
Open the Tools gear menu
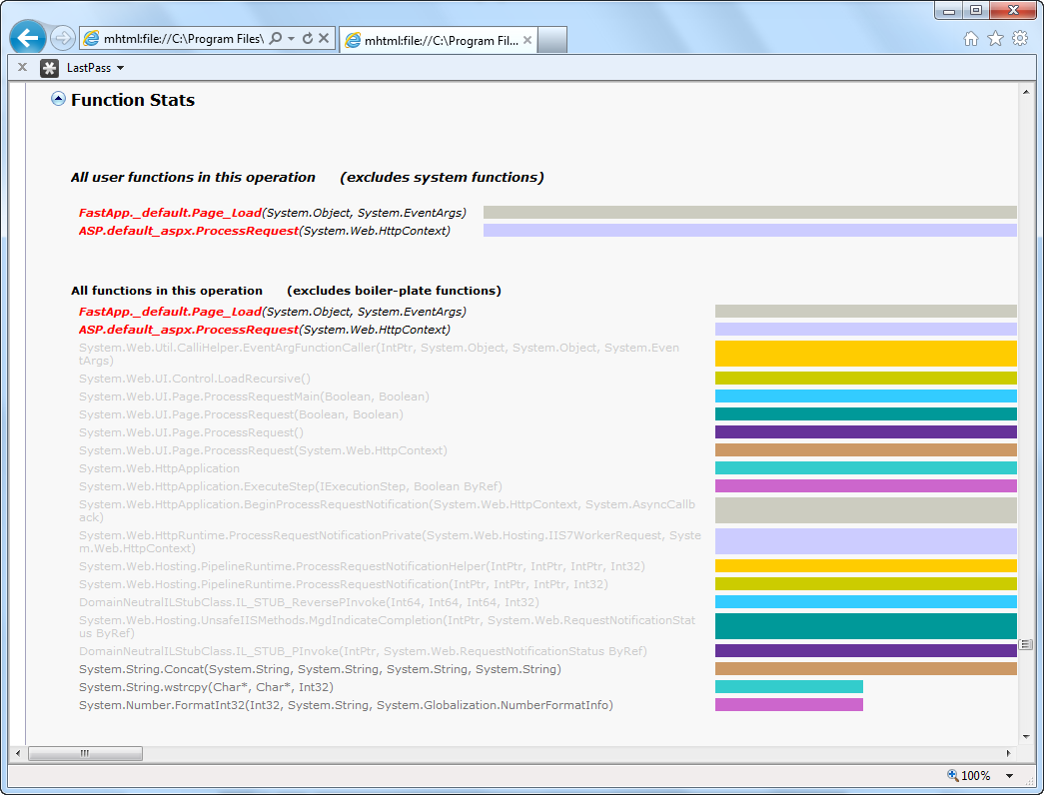point(1019,36)
